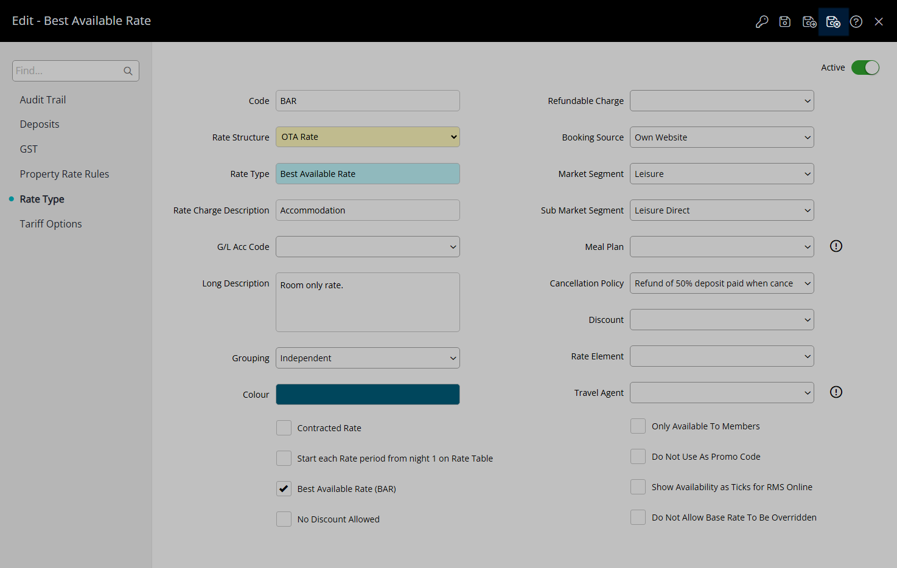The image size is (897, 568).
Task: Click the Save and continue icon
Action: point(809,22)
